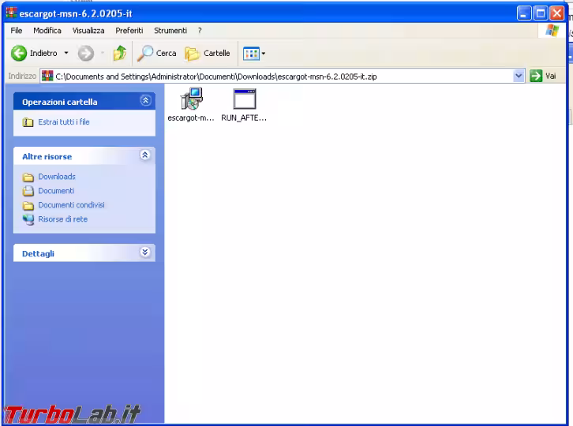Click the Documenti folder icon in sidebar
This screenshot has height=426, width=573.
pyautogui.click(x=28, y=191)
